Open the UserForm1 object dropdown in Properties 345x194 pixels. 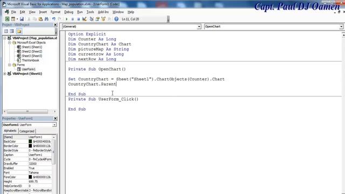click(x=54, y=124)
